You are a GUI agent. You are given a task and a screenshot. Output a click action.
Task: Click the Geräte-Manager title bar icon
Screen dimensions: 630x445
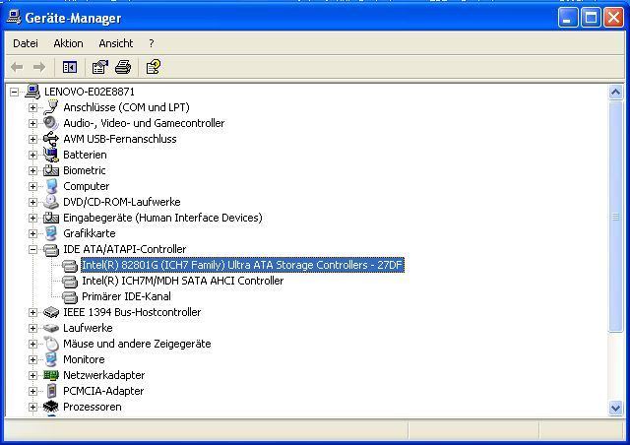14,18
